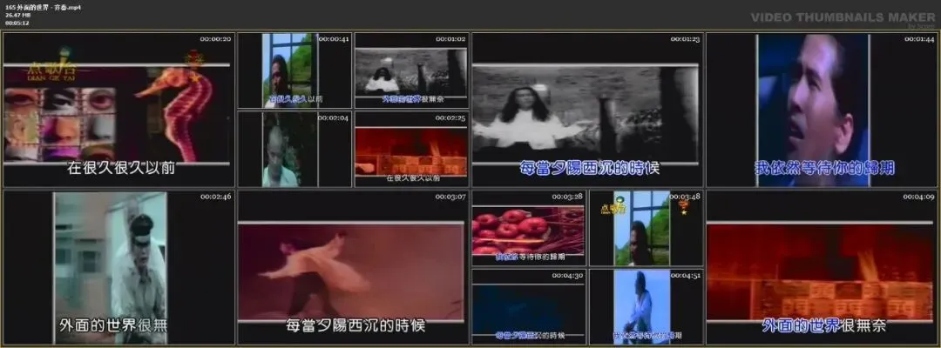Click the 点歌台 logo in the 00:03:48 frame
This screenshot has width=941, height=348.
(x=615, y=207)
